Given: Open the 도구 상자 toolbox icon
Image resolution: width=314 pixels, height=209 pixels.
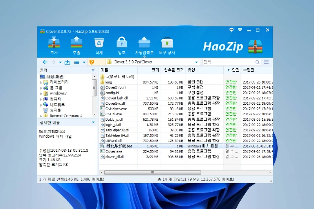Looking at the screenshot, I should point(167,42).
